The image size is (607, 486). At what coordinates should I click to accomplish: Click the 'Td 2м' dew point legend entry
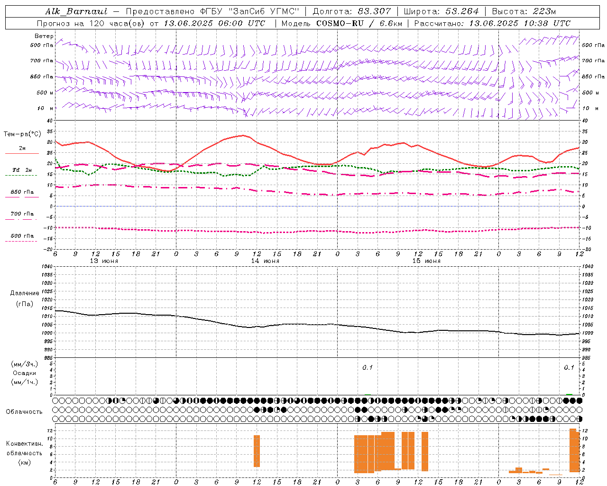(x=22, y=170)
